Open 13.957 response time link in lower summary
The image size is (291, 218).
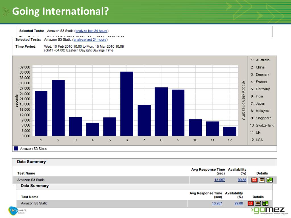point(217,203)
